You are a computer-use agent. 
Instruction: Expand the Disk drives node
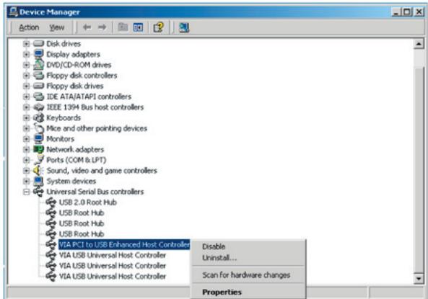coord(26,44)
